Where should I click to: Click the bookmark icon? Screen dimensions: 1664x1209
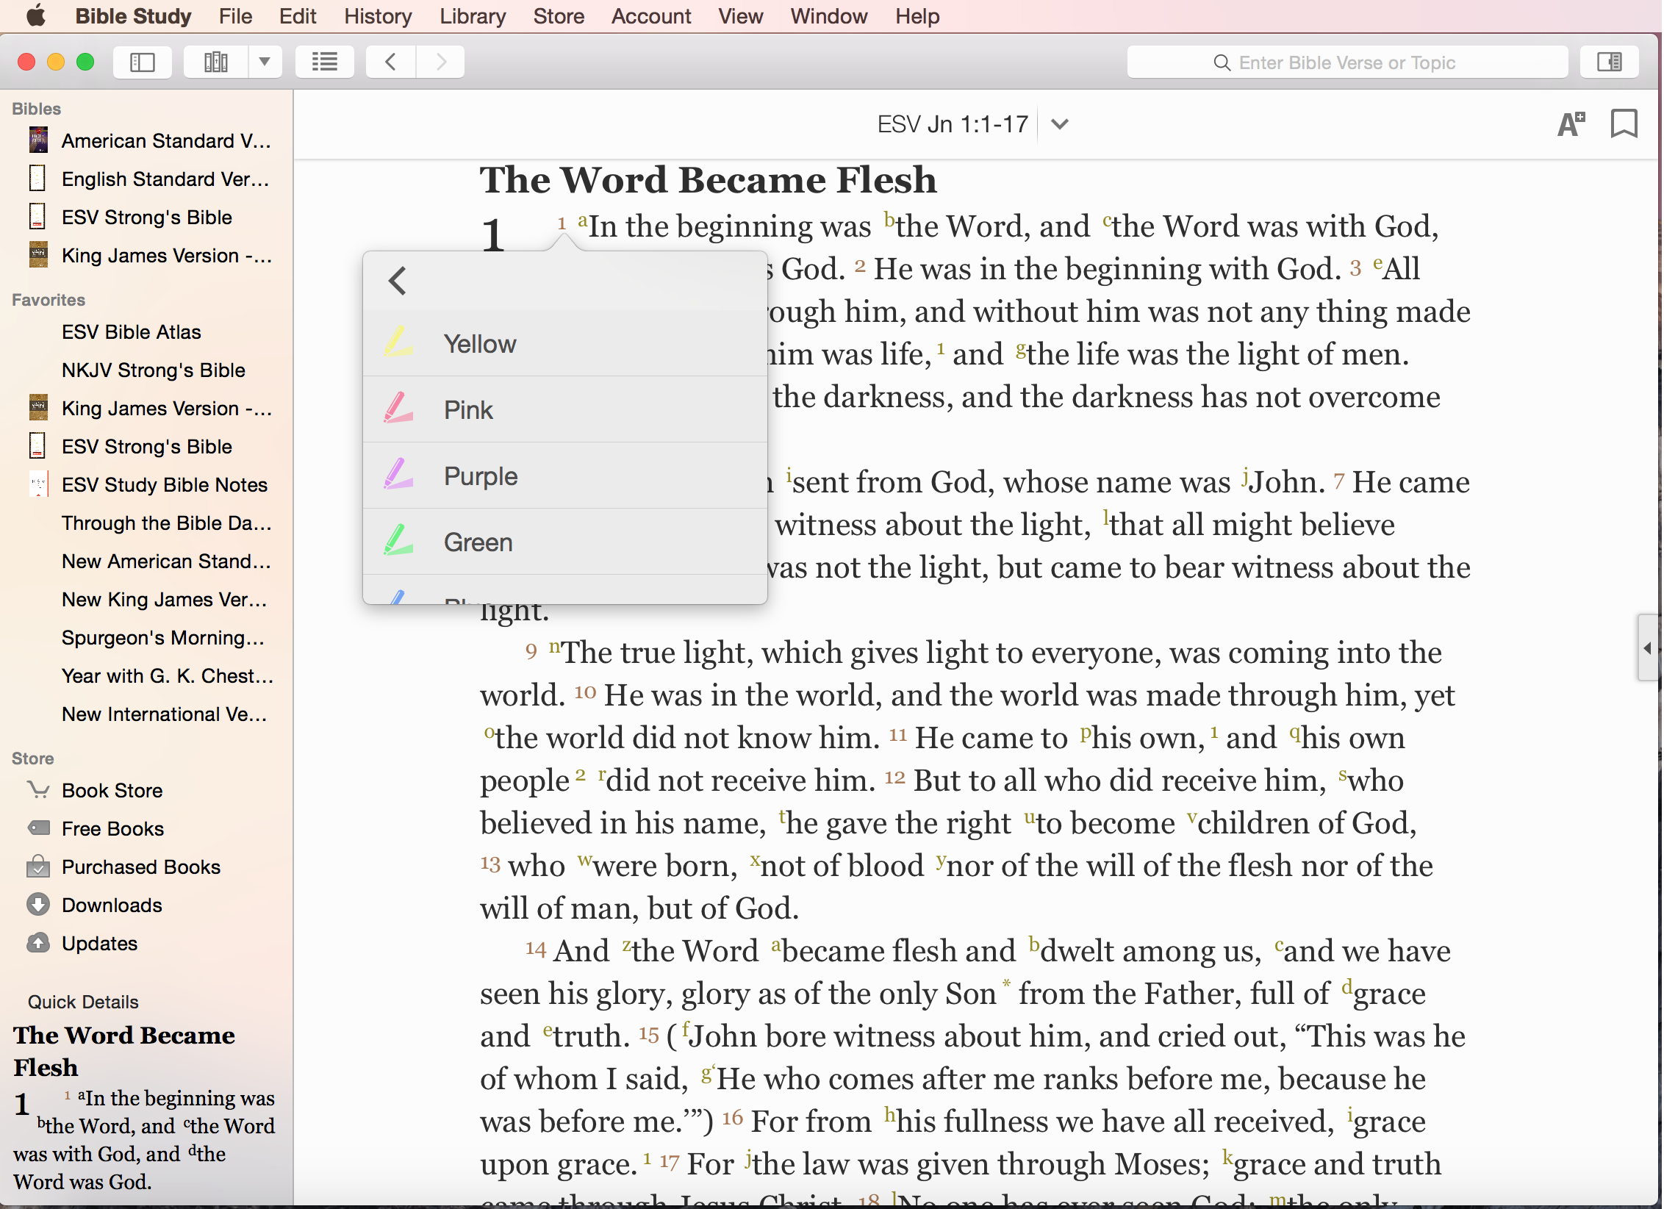pyautogui.click(x=1624, y=124)
